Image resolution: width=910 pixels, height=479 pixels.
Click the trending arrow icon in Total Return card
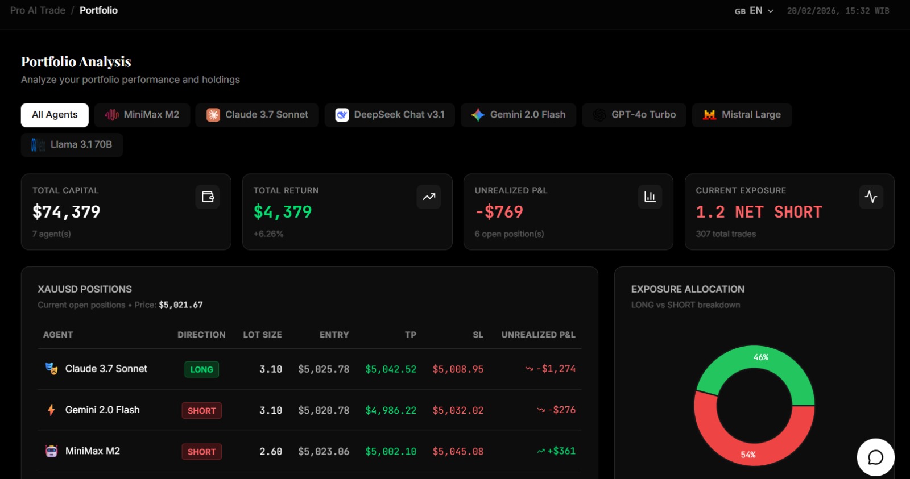coord(429,197)
